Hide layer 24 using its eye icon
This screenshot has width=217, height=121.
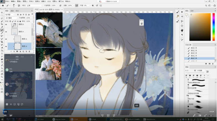pos(6,32)
